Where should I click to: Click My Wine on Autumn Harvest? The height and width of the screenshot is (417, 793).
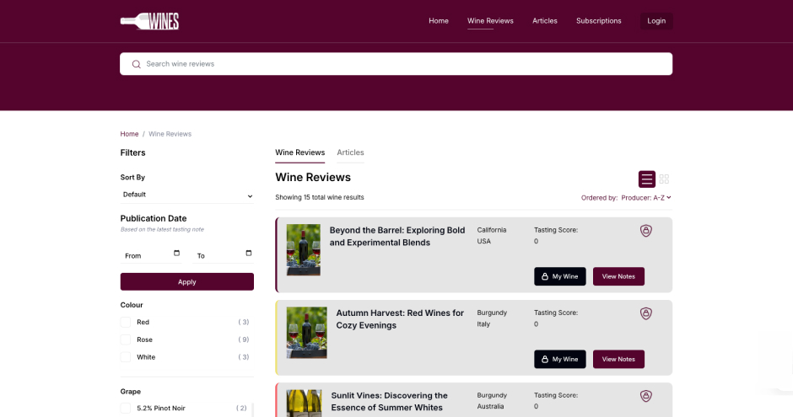click(560, 359)
